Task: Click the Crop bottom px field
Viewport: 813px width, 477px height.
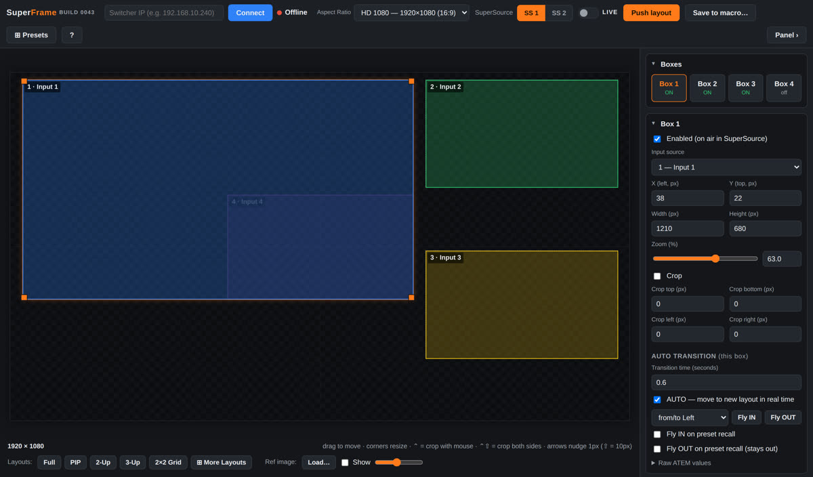Action: coord(765,304)
